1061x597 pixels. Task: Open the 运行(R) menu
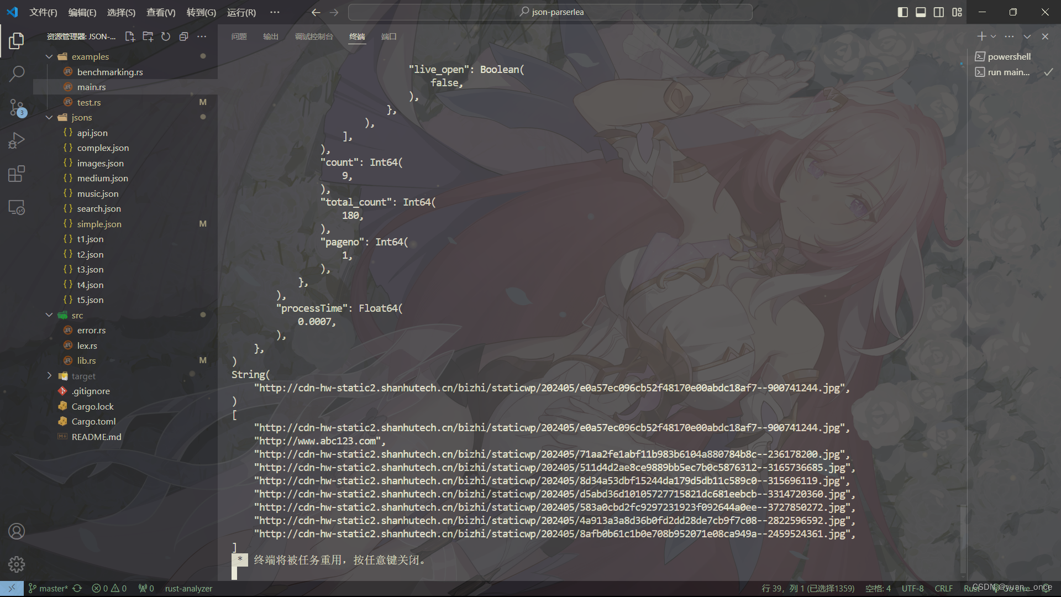click(241, 12)
